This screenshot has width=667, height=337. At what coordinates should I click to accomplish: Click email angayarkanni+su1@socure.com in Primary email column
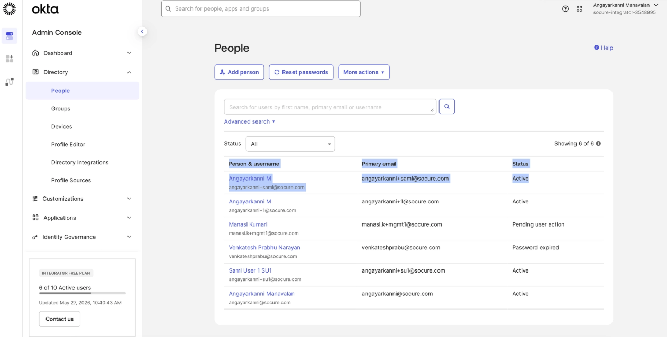(x=404, y=270)
